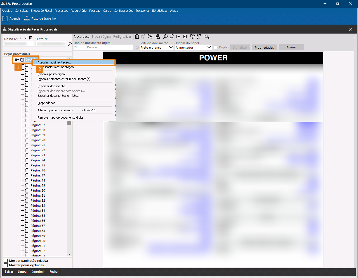The image size is (358, 278).
Task: Open the Perfil do documento dropdown
Action: [x=171, y=48]
